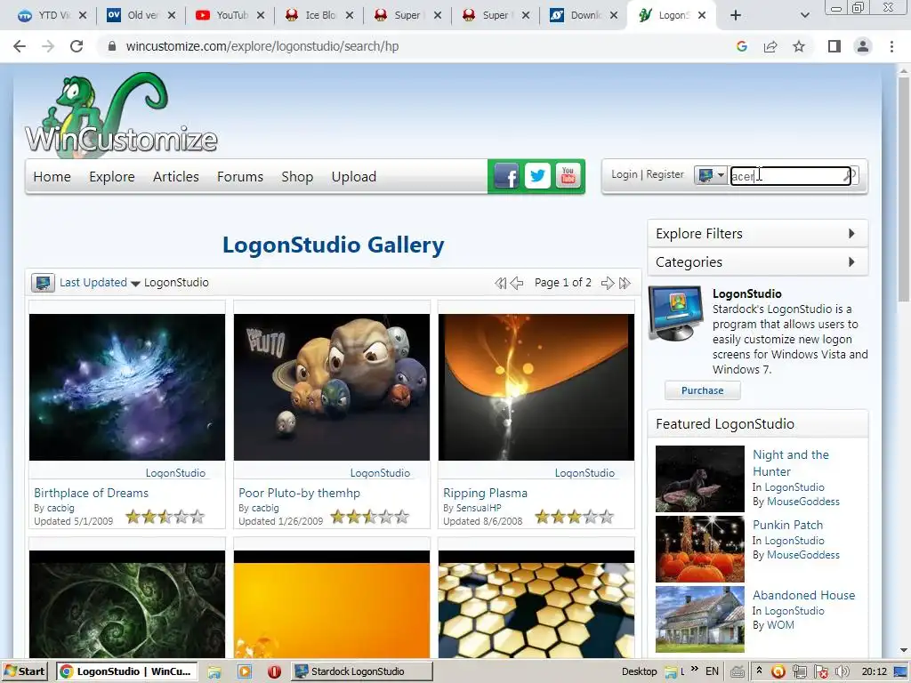911x683 pixels.
Task: Bookmark this page with the star icon
Action: coord(799,46)
